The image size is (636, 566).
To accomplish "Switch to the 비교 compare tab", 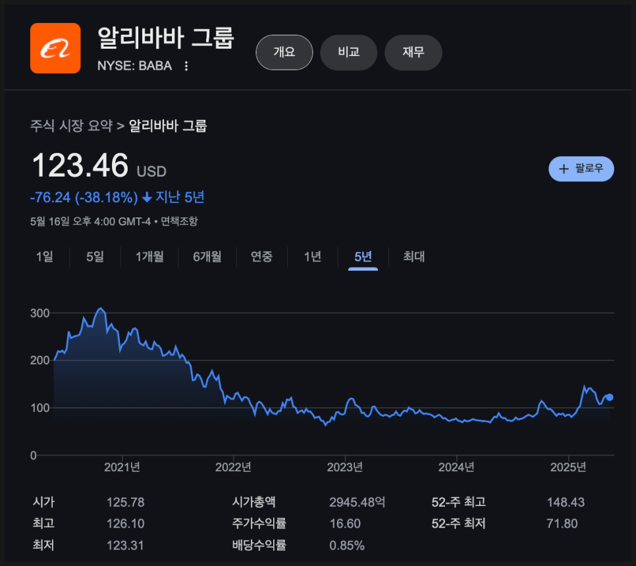I will pyautogui.click(x=349, y=52).
